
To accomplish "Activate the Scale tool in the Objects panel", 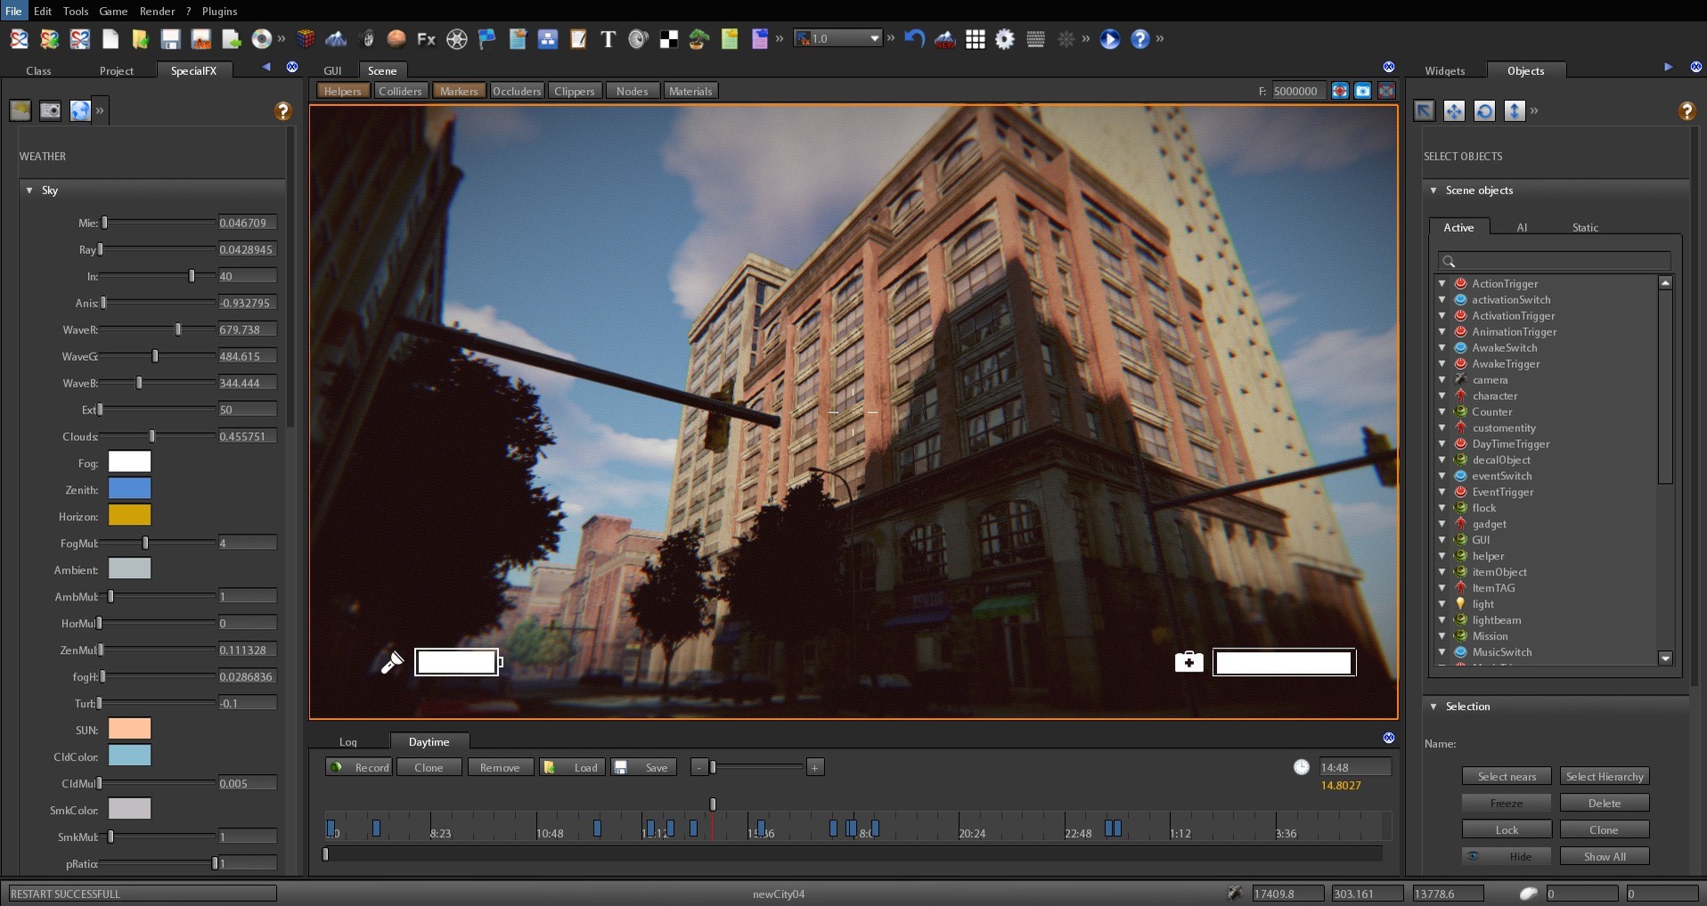I will click(1514, 110).
